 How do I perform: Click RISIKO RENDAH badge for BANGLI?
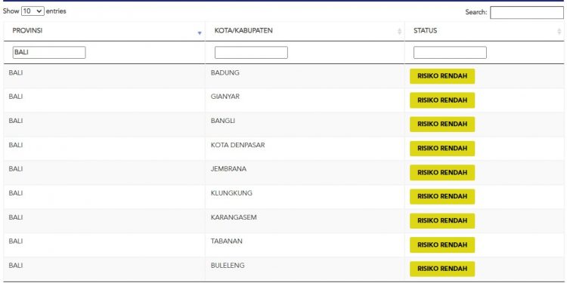(442, 125)
